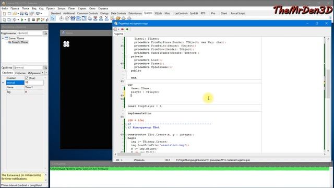Click the source editor horizontal scrollbar

click(x=221, y=154)
